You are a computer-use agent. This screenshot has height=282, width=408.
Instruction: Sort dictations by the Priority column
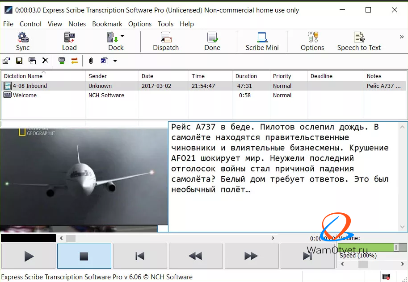282,76
